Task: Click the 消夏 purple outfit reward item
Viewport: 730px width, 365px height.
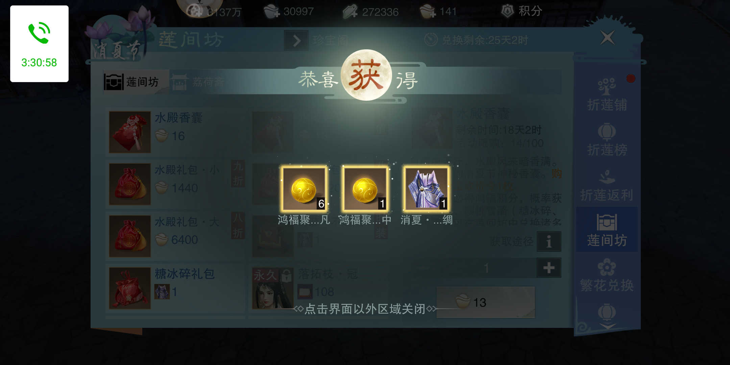Action: [426, 189]
